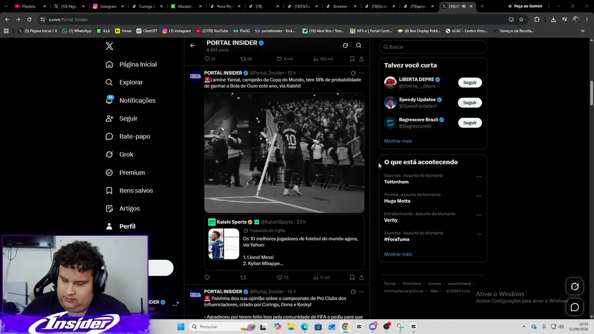Show hidden system tray icons

click(524, 327)
